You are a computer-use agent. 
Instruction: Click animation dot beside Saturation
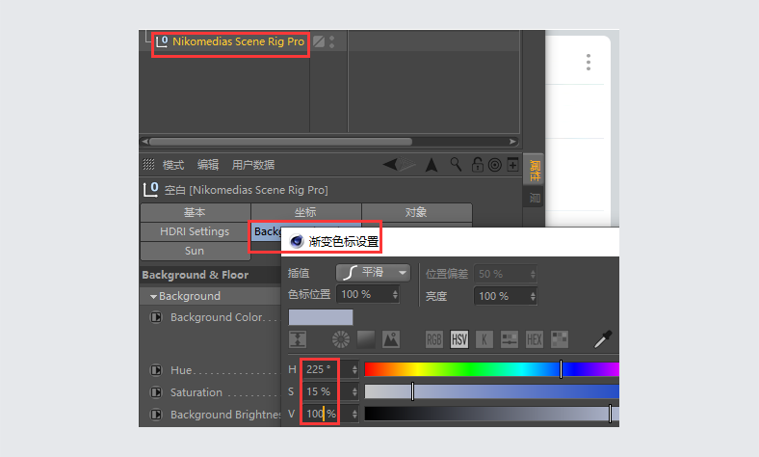(156, 392)
